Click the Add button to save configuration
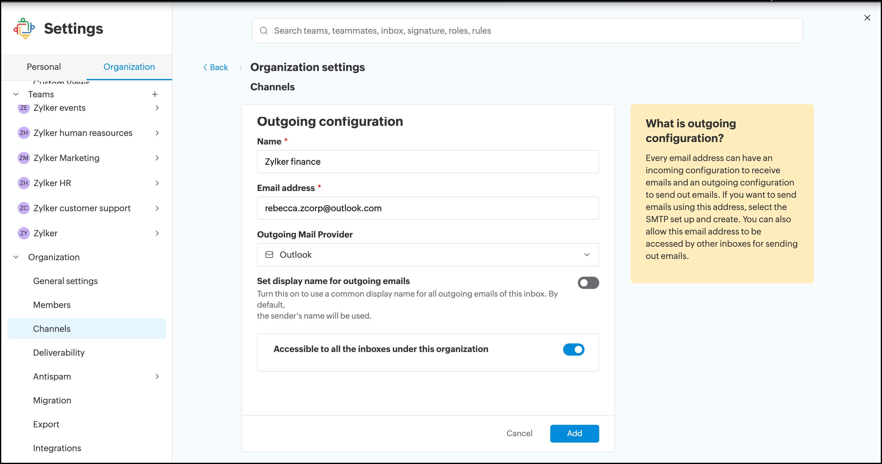Image resolution: width=882 pixels, height=464 pixels. 574,433
